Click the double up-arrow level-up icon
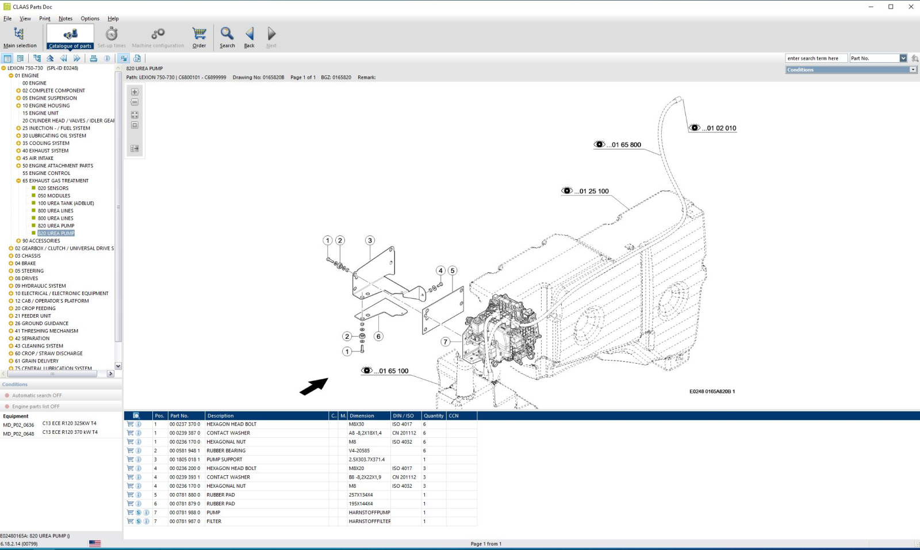 click(50, 58)
